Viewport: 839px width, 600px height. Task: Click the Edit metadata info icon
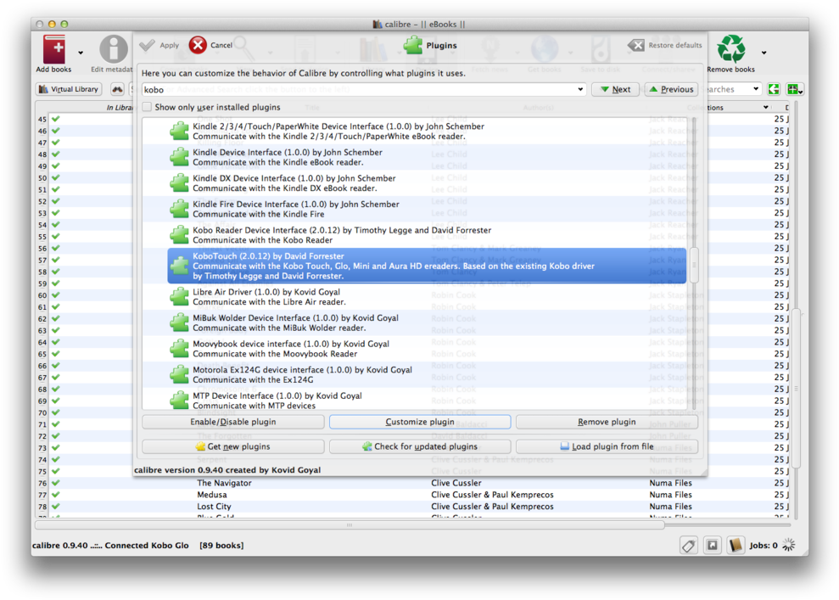click(113, 50)
